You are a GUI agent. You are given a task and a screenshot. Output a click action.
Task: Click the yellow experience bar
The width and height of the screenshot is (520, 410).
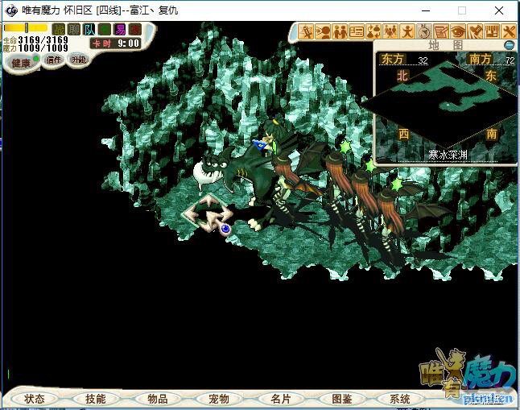[x=26, y=27]
